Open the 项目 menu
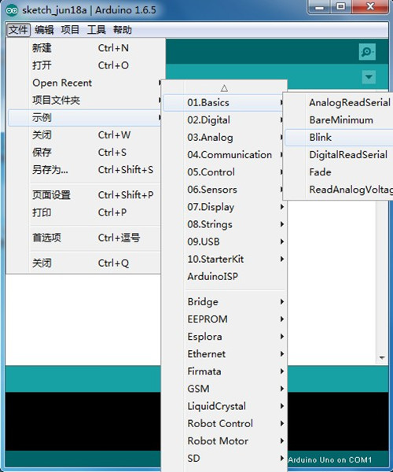The image size is (393, 472). [x=70, y=30]
